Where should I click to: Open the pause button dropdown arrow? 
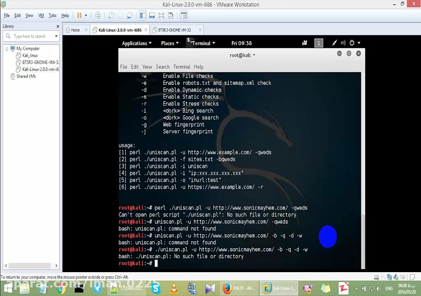coord(86,15)
